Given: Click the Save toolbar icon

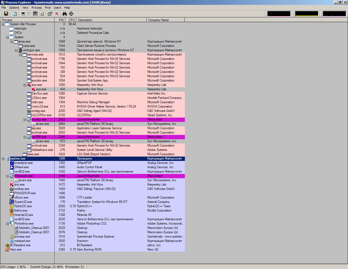Looking at the screenshot, I should (6, 14).
